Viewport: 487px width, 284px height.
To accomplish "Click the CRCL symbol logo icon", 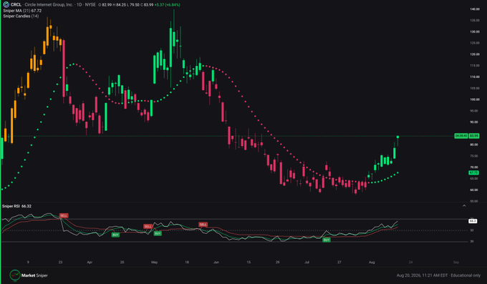I will [x=6, y=5].
